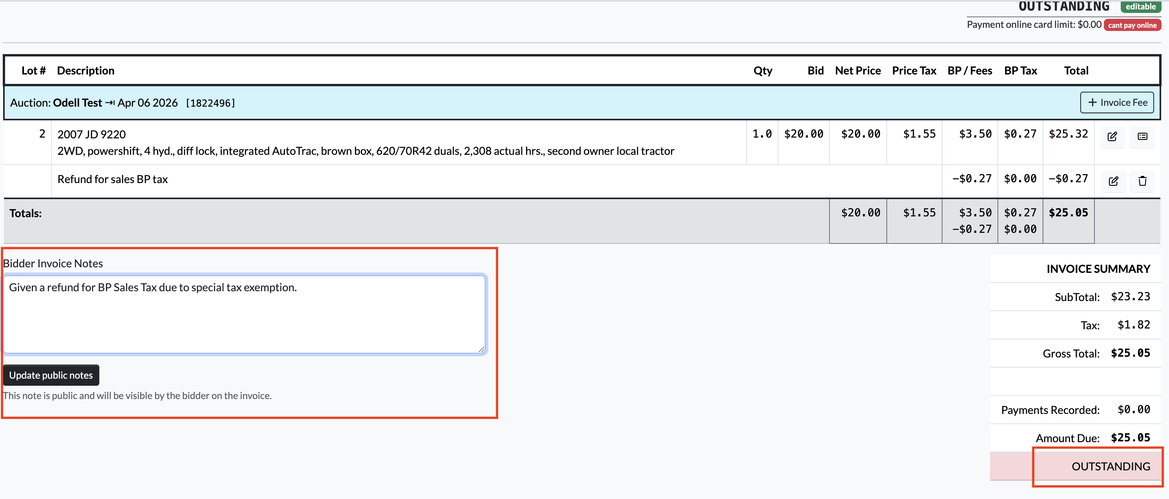1169x499 pixels.
Task: Click Update public notes button
Action: pyautogui.click(x=51, y=375)
